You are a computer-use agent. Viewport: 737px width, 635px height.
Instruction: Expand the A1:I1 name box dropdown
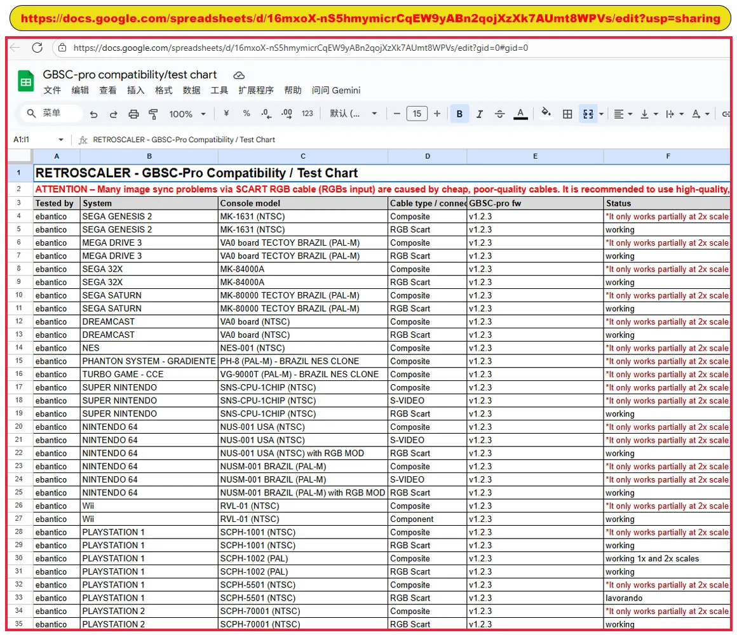pyautogui.click(x=60, y=140)
